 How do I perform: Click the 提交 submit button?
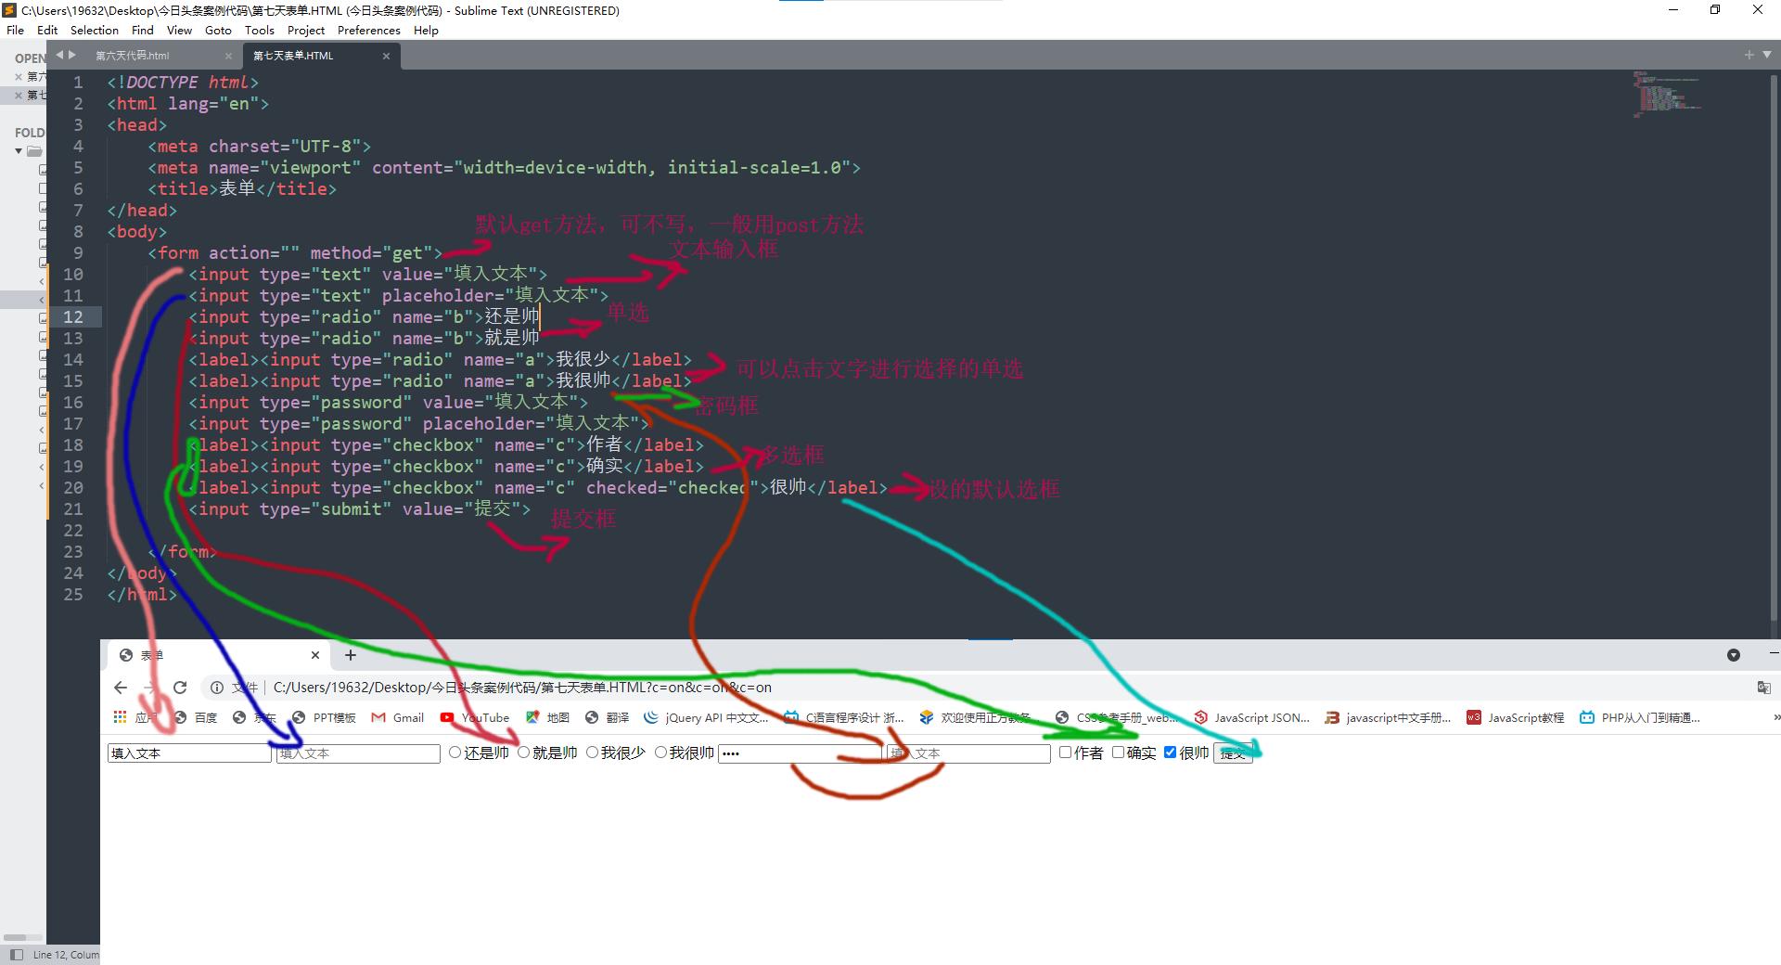coord(1233,753)
